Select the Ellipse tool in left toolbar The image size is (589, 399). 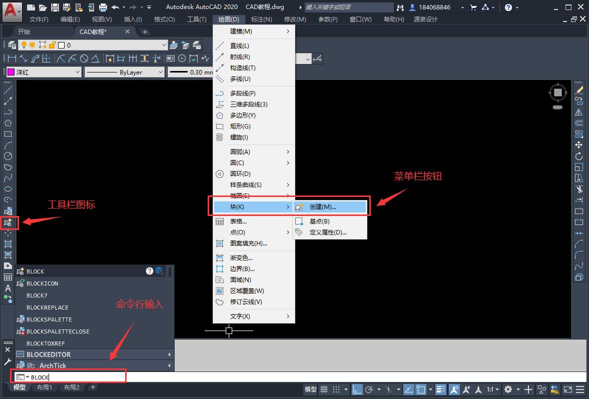pyautogui.click(x=8, y=189)
